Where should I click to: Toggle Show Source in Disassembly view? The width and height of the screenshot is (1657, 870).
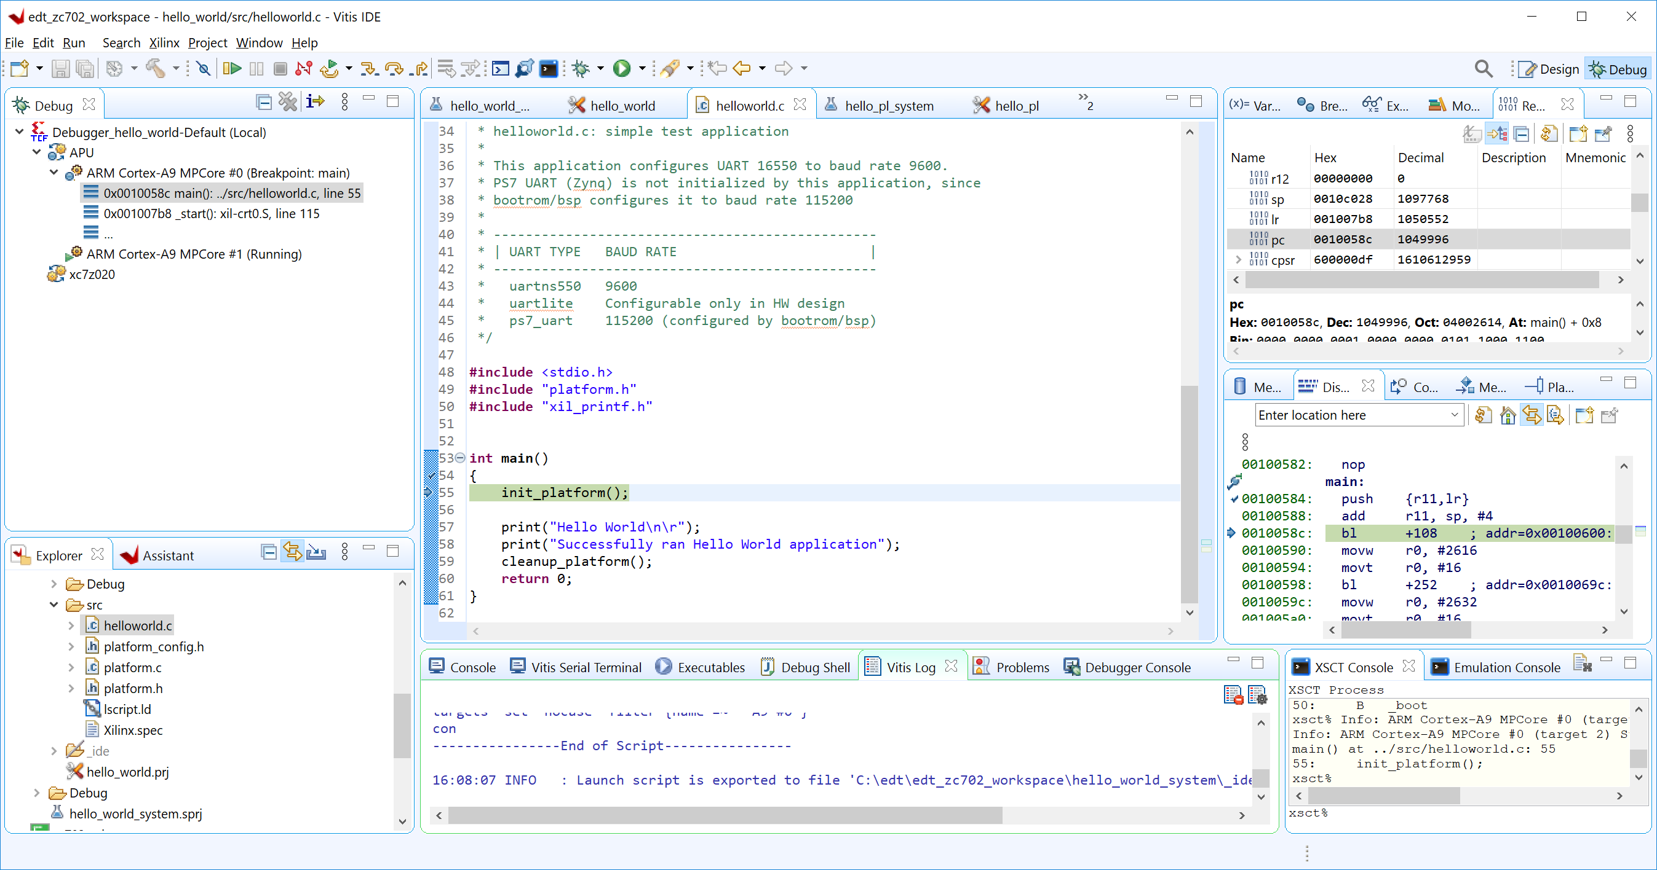click(x=1556, y=416)
